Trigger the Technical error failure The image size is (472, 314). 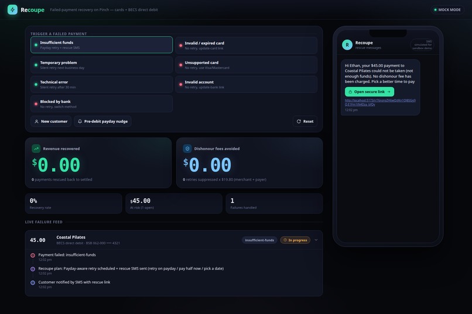pos(101,84)
